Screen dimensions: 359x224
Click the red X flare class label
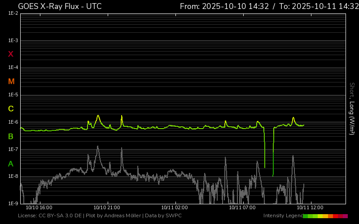[11, 54]
